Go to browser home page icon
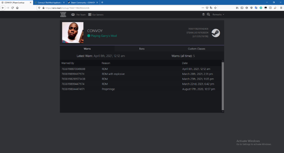Viewport: 284px width, 153px height. [17, 8]
